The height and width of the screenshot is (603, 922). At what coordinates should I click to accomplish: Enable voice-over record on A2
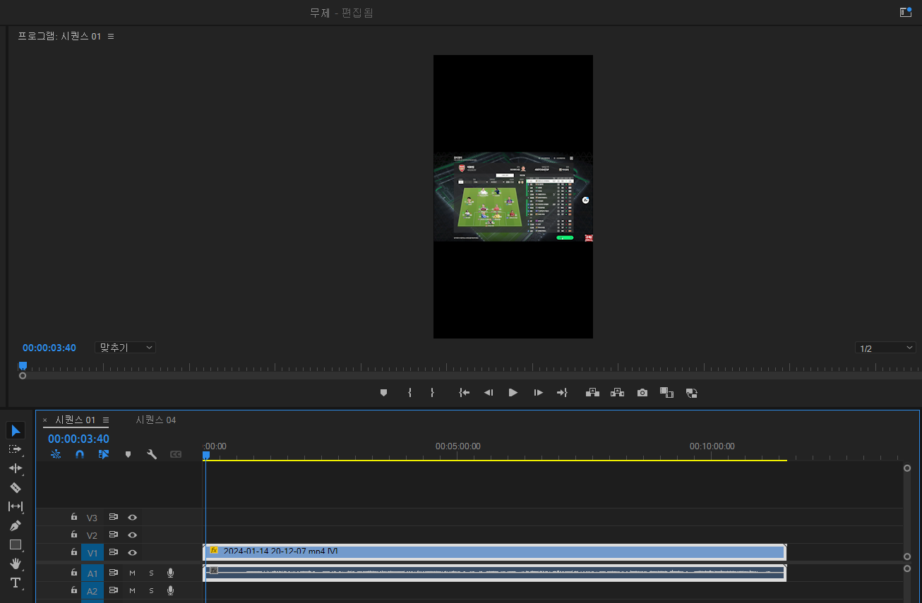click(x=170, y=591)
